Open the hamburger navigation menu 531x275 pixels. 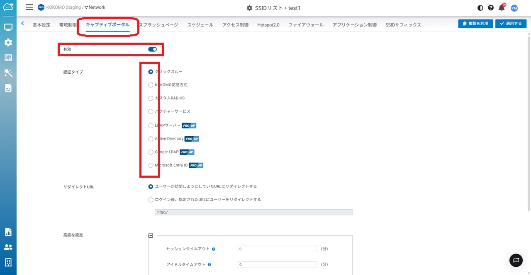(29, 7)
